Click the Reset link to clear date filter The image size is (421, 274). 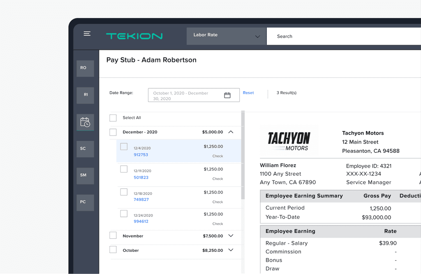[248, 93]
